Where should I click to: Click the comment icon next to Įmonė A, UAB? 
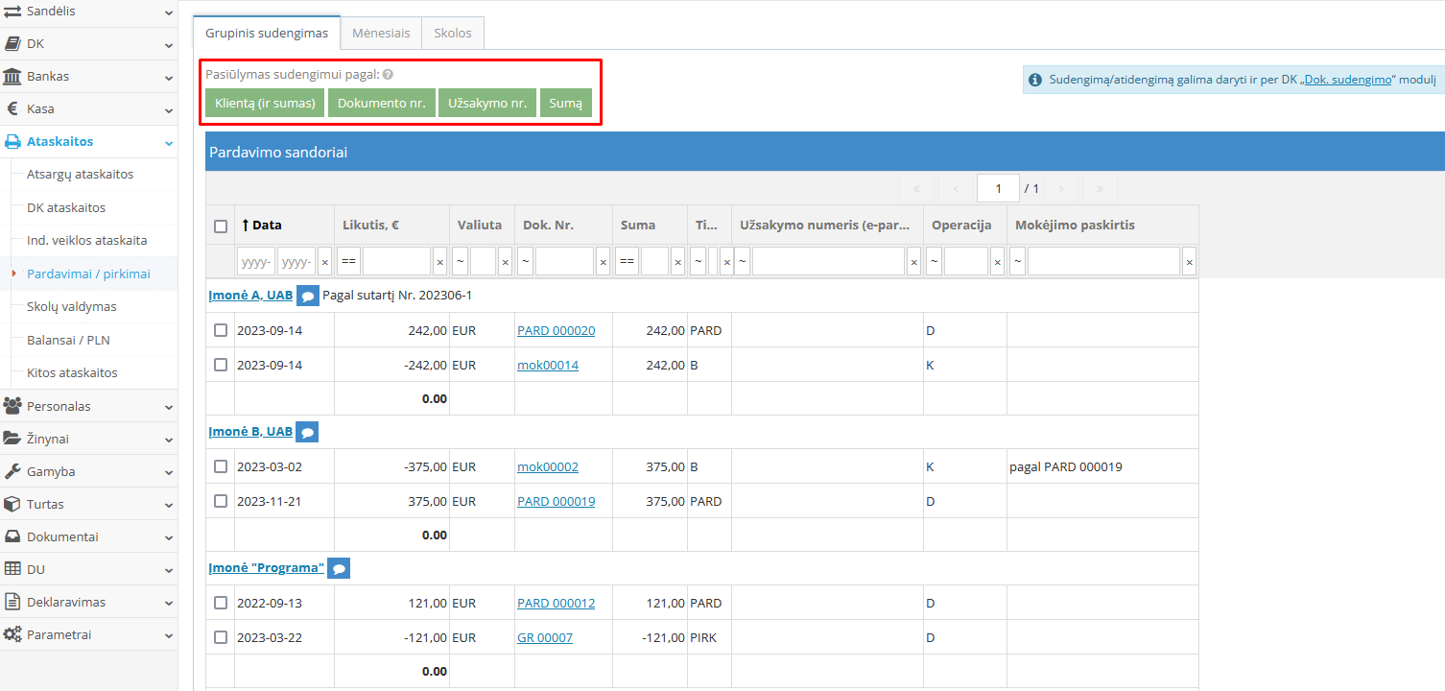(307, 296)
